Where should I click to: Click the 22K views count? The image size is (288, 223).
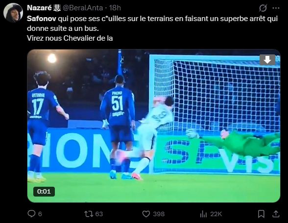[x=216, y=214]
